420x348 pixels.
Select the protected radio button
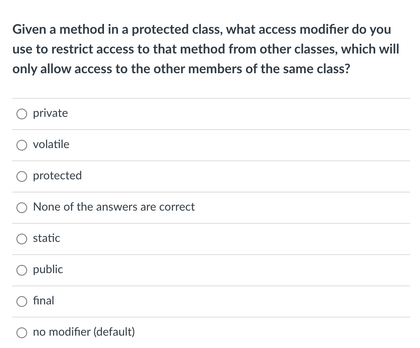[x=21, y=176]
